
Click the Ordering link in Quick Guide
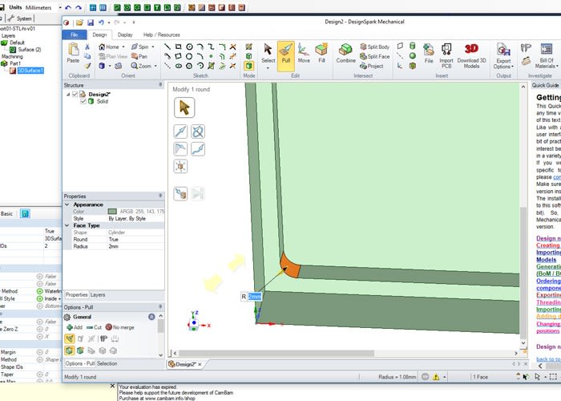[x=548, y=281]
